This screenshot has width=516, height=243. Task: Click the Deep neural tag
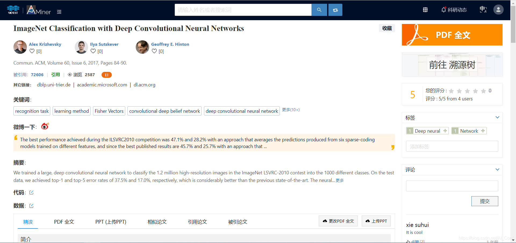pyautogui.click(x=427, y=131)
